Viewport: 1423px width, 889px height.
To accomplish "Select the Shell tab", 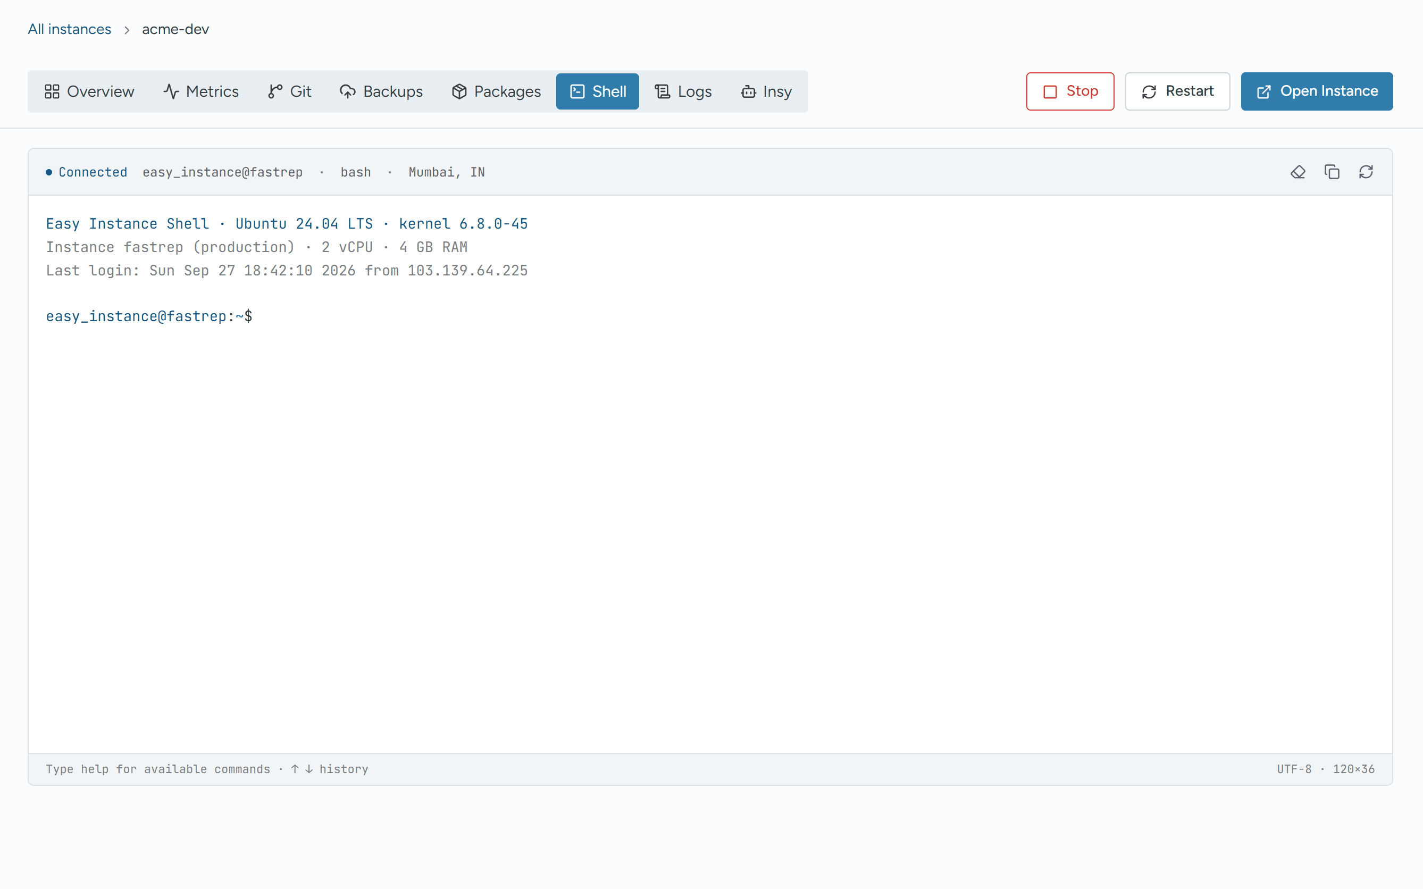I will click(597, 91).
